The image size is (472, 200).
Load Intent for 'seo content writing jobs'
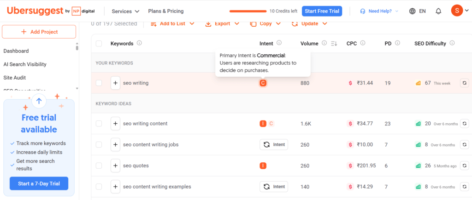pos(274,144)
